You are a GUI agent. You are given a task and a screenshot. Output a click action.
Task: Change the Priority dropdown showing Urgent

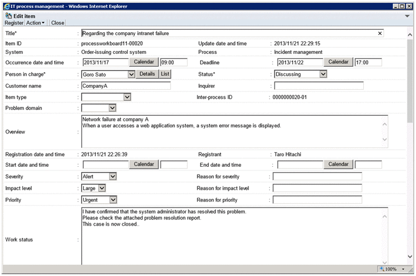tap(113, 200)
